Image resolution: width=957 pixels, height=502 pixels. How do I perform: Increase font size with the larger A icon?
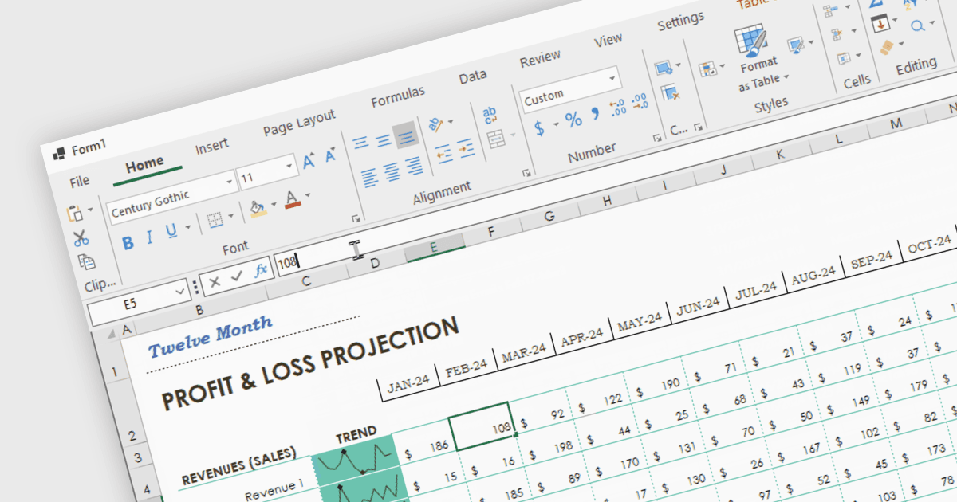click(309, 162)
